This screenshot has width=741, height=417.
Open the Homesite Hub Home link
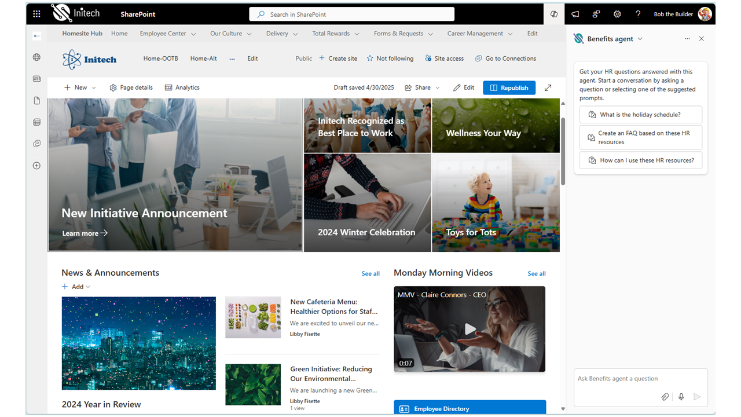pyautogui.click(x=119, y=34)
